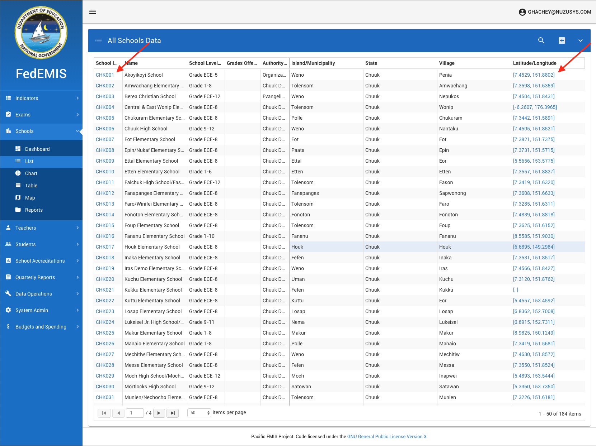The width and height of the screenshot is (596, 446).
Task: Collapse the Schools sidebar section
Action: pyautogui.click(x=41, y=131)
